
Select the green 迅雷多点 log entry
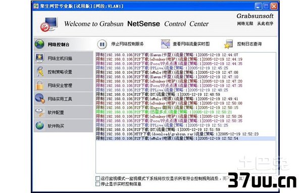[164, 112]
